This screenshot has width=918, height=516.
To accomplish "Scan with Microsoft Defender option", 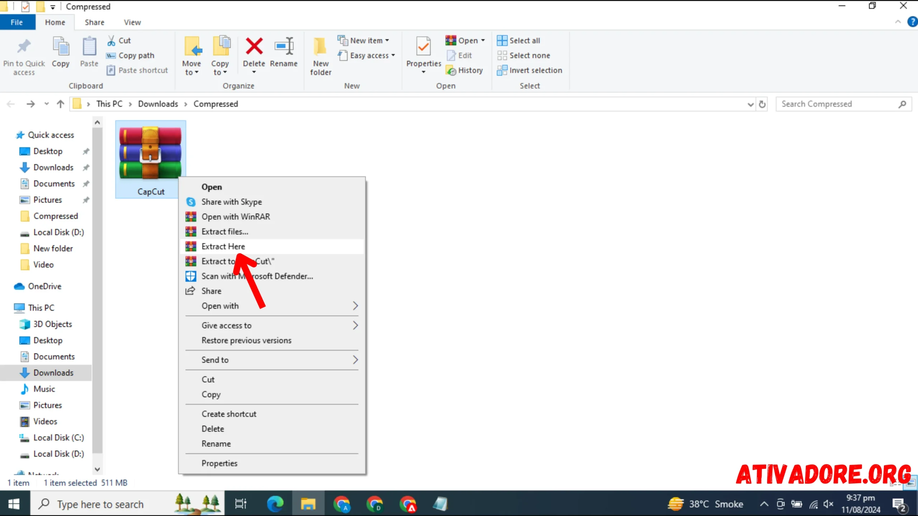I will (x=257, y=276).
